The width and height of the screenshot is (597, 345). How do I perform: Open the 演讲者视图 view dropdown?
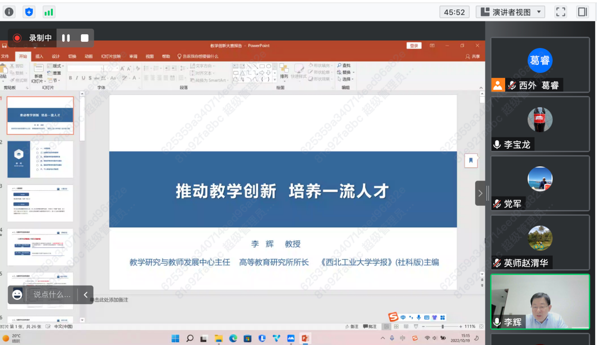click(x=510, y=12)
